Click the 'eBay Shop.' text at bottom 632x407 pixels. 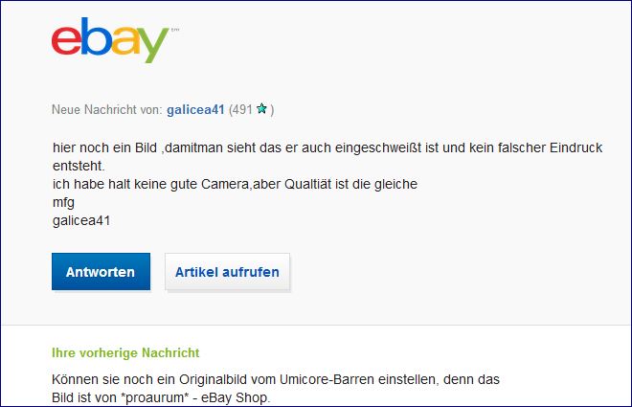[236, 397]
